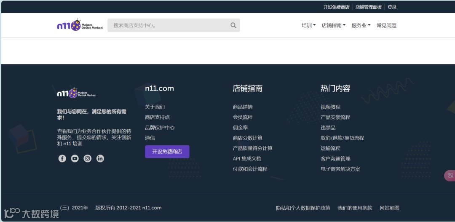
Task: Open the YouTube social icon
Action: click(75, 158)
